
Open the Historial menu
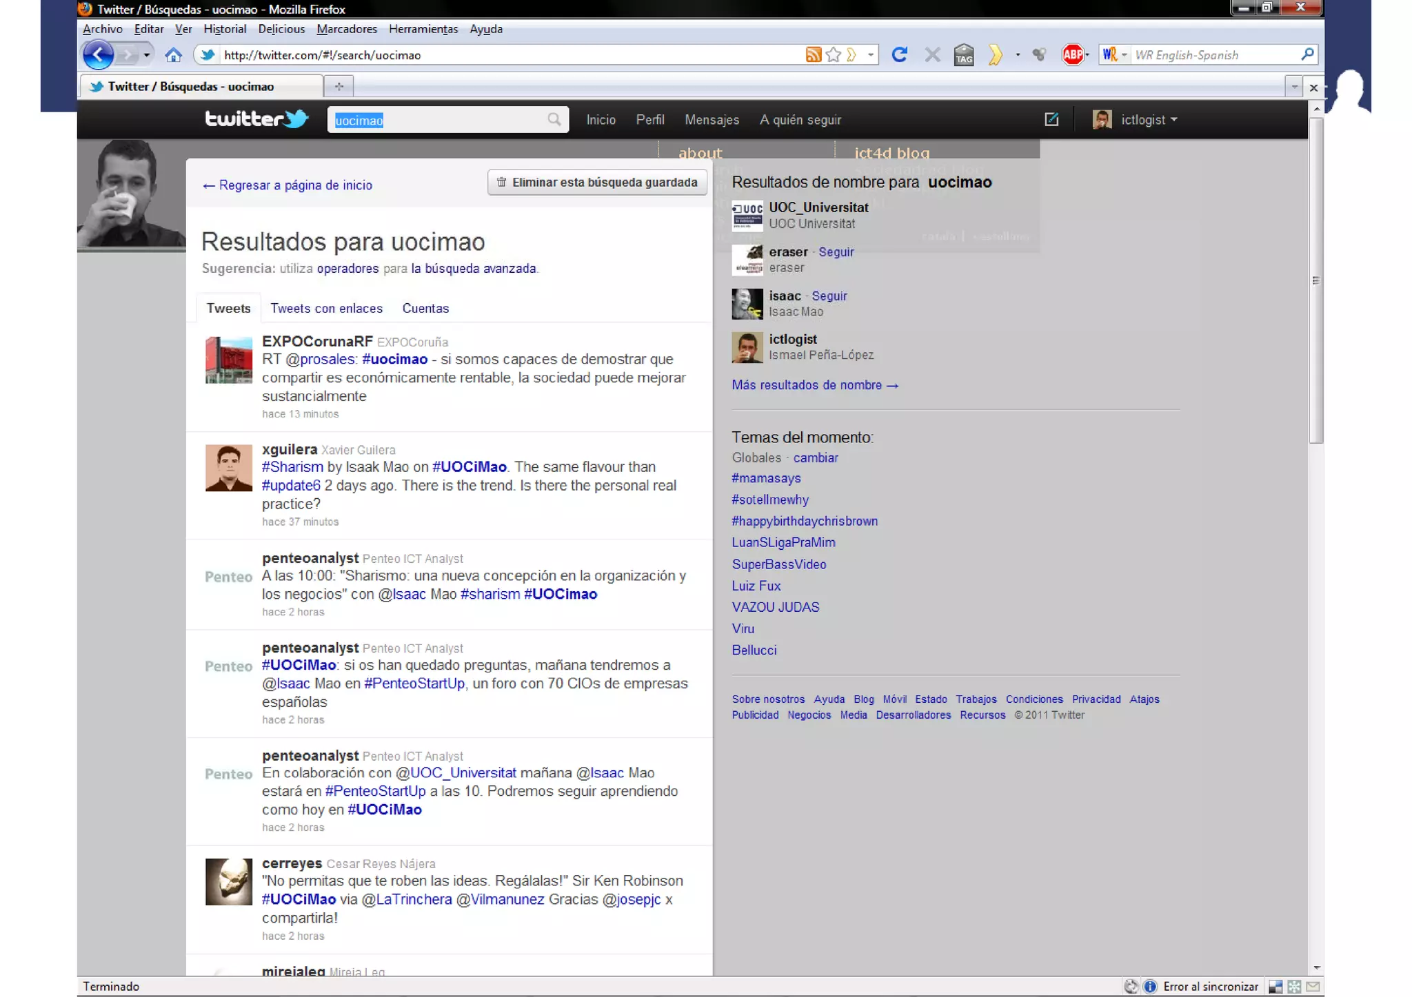(225, 29)
